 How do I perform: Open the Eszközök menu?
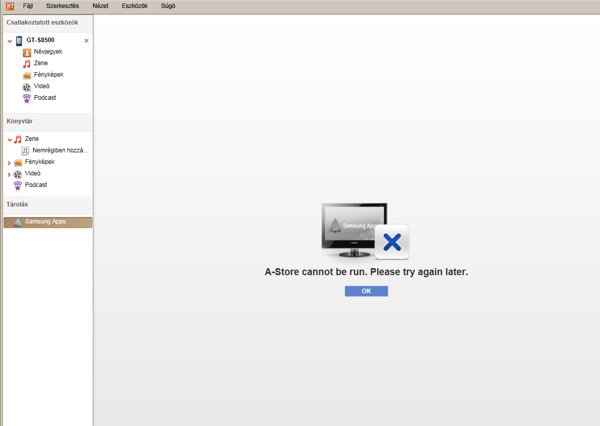click(134, 6)
